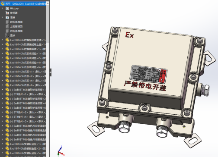
Task: Click the 右视基准面 plane icon
Action: pyautogui.click(x=7, y=31)
